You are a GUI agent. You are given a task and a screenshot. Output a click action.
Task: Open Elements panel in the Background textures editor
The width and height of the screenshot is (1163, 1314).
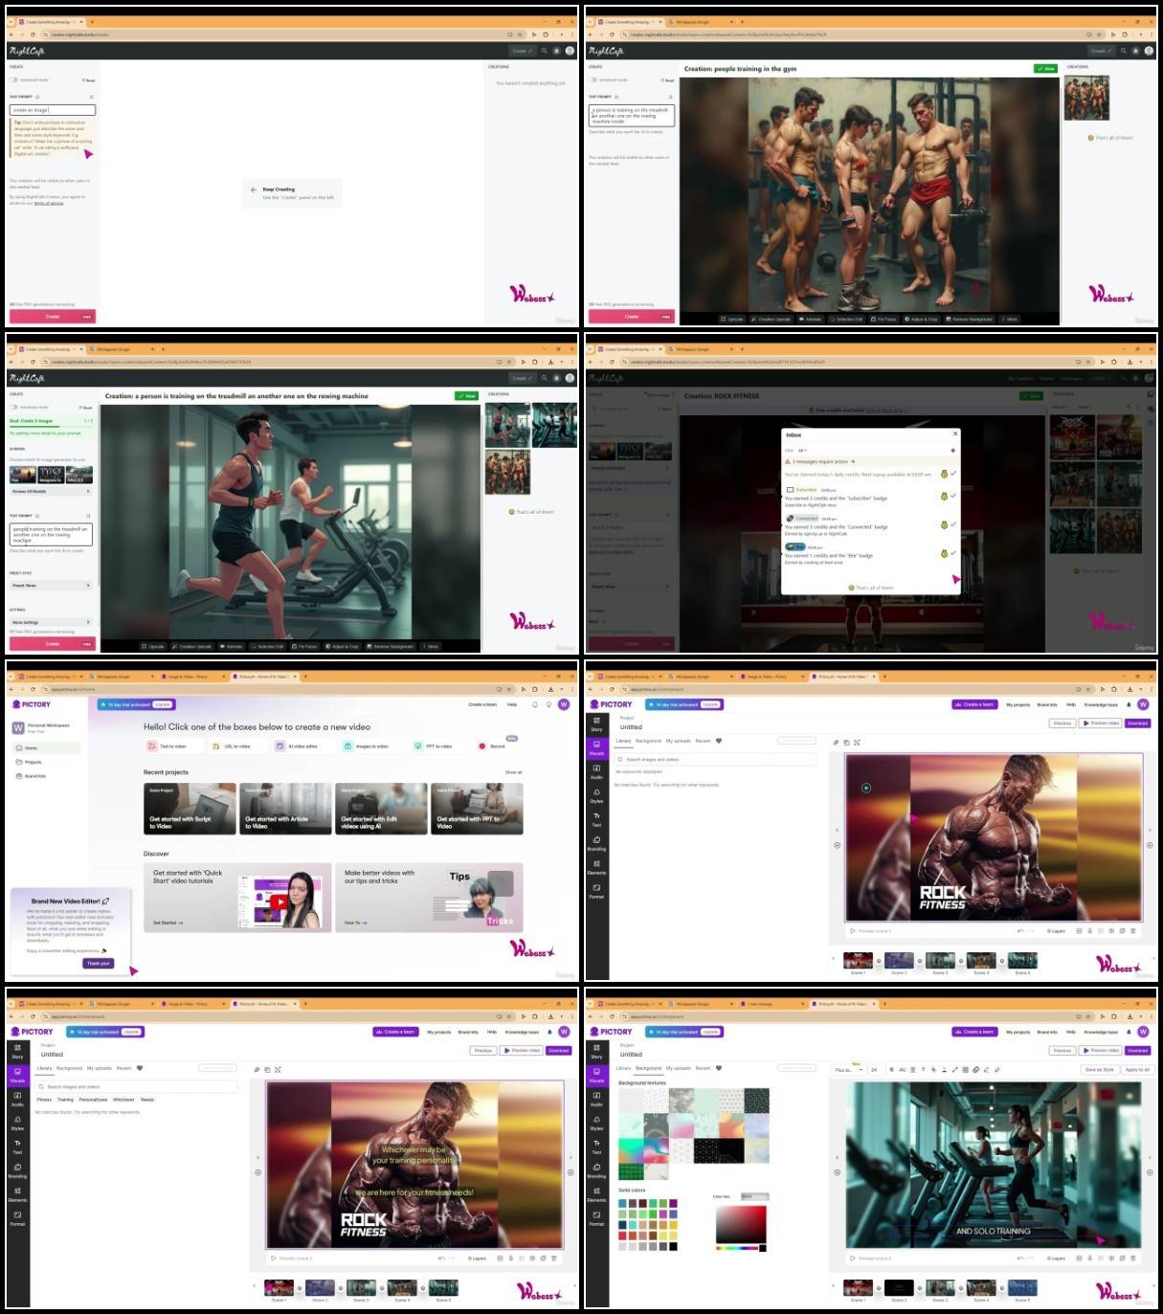point(596,1194)
